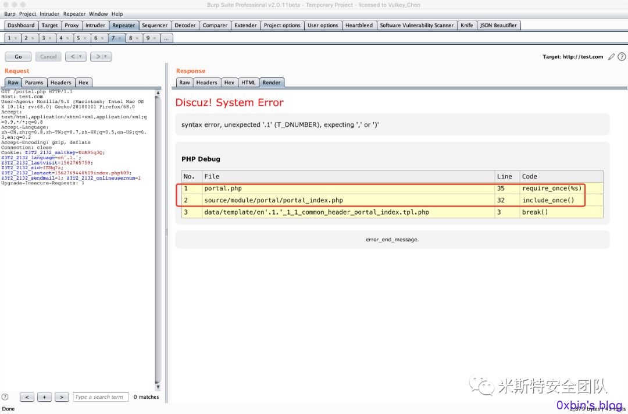The width and height of the screenshot is (628, 414).
Task: Open the Intruder menu
Action: [50, 13]
